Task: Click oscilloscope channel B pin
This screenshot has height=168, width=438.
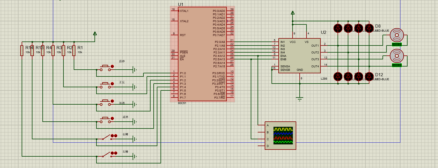Action: click(x=261, y=132)
